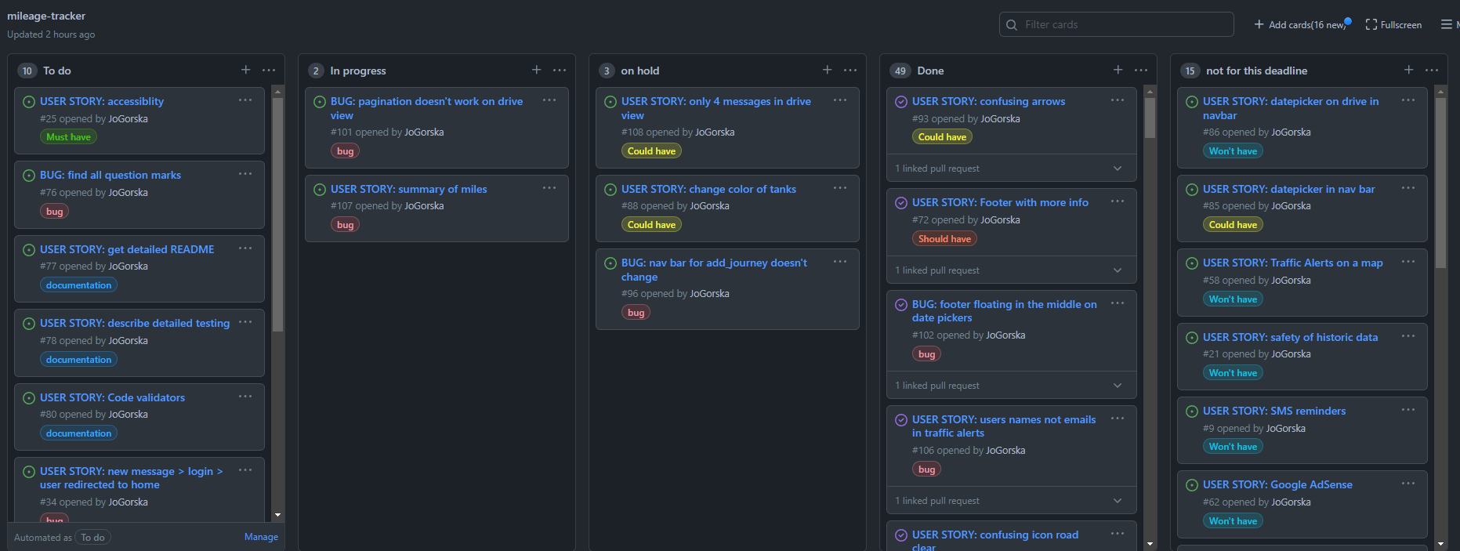Screen dimensions: 1460x551
Task: Open card menu for only 4 messages story
Action: (x=840, y=100)
